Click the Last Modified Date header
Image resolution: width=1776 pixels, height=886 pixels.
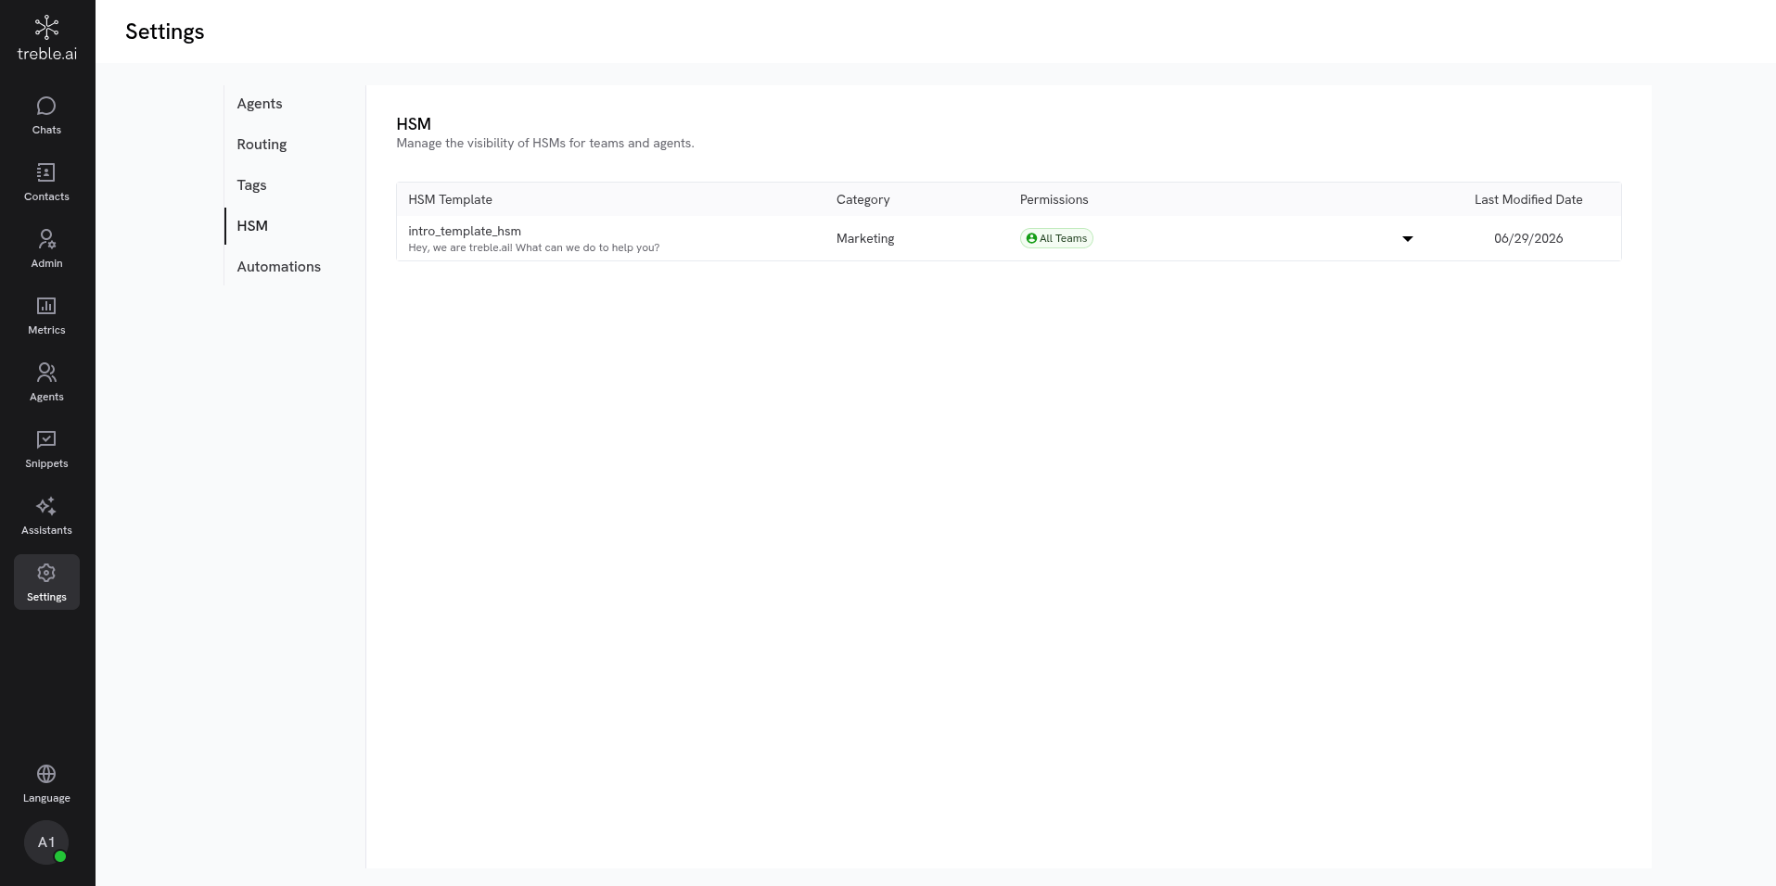click(x=1528, y=199)
